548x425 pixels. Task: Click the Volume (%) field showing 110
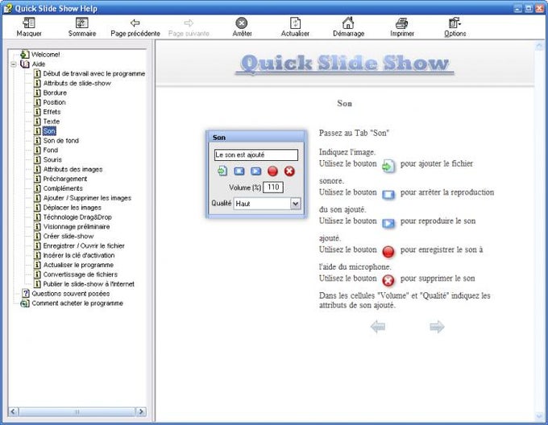pyautogui.click(x=273, y=188)
